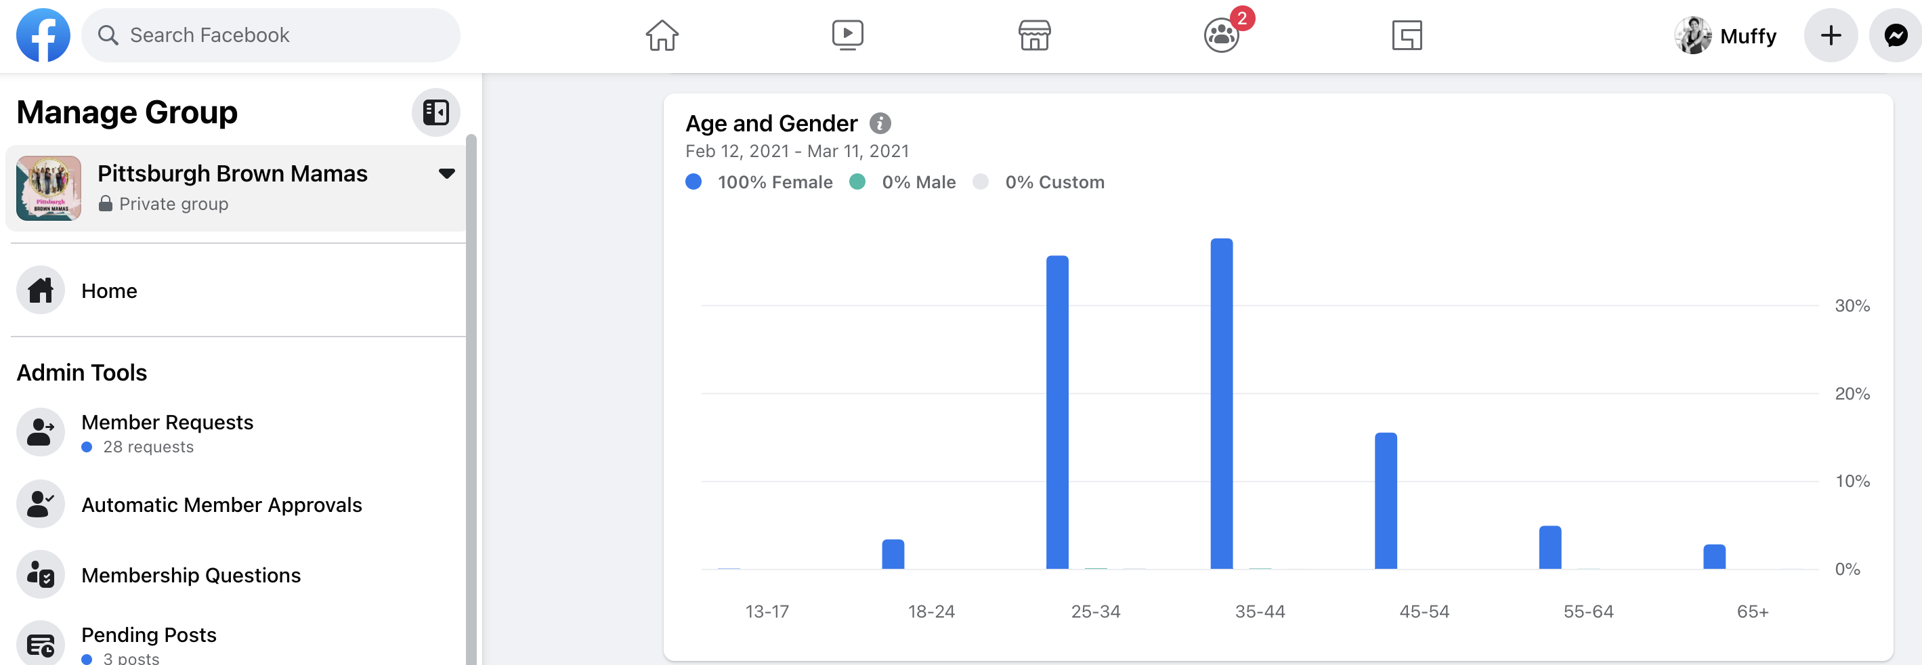
Task: Click the plus Create button
Action: pos(1830,35)
